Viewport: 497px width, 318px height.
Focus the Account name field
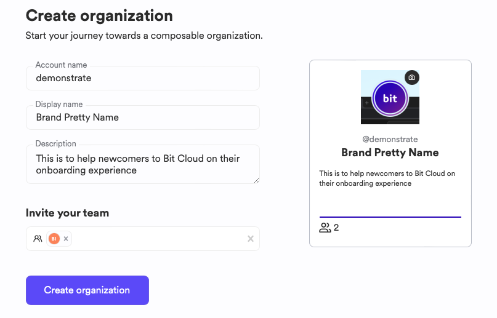pyautogui.click(x=143, y=78)
